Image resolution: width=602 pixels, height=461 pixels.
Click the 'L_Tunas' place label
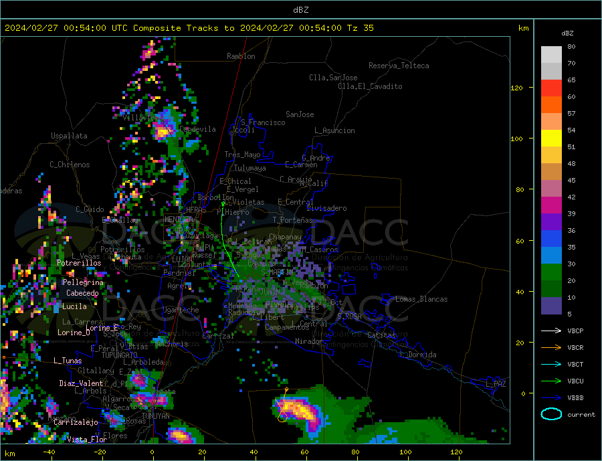pos(68,361)
